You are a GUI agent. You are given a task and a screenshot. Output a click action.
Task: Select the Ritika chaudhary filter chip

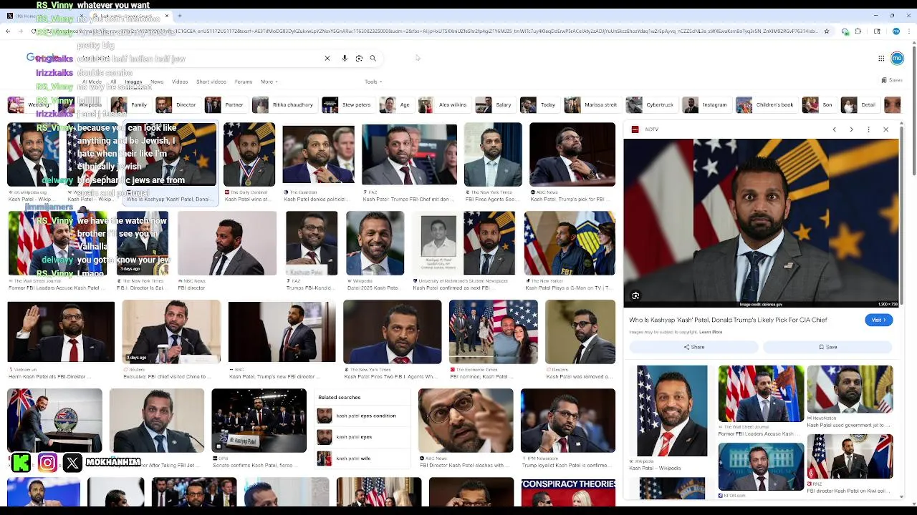284,105
